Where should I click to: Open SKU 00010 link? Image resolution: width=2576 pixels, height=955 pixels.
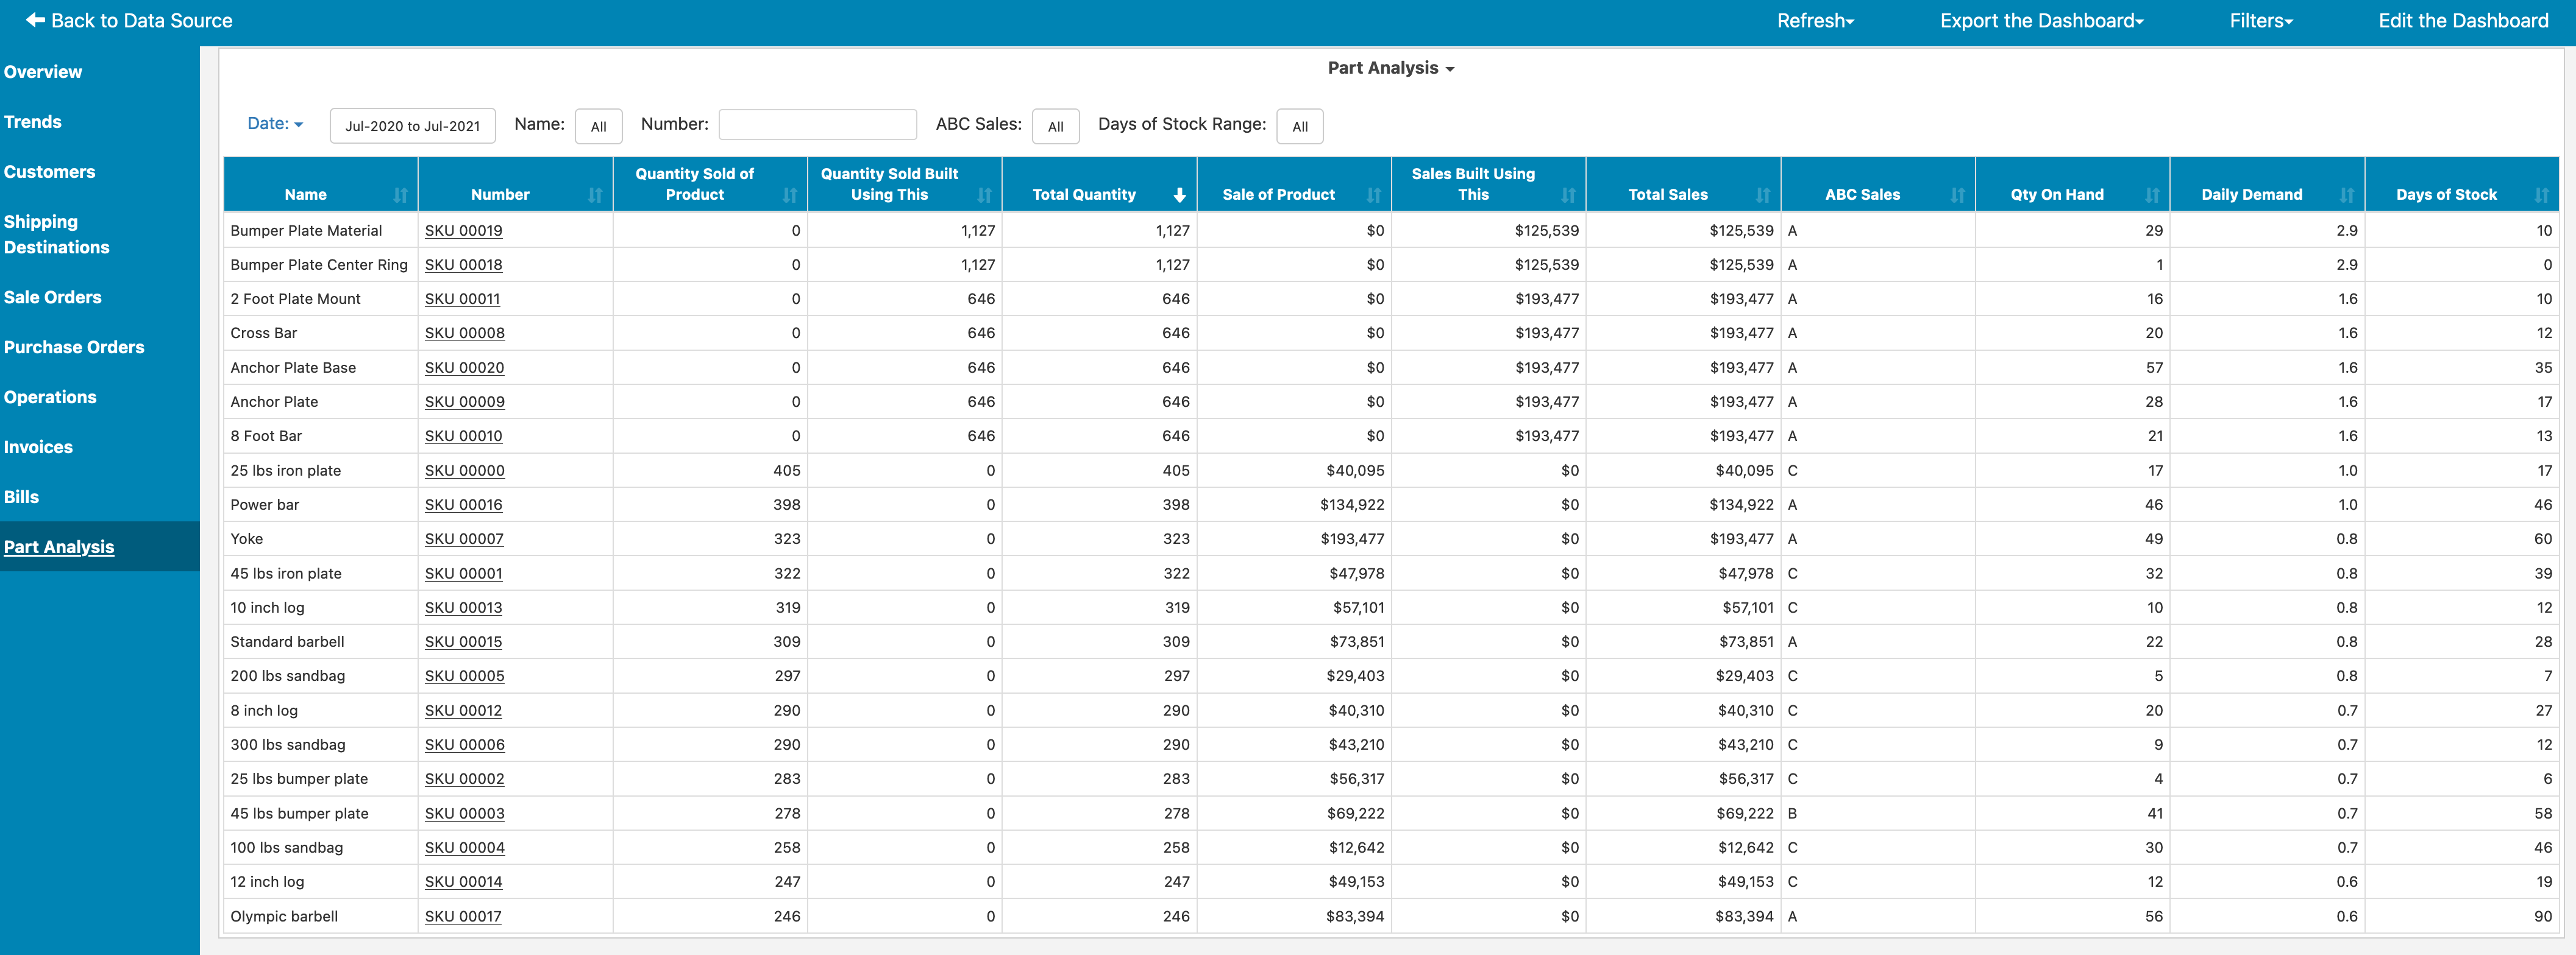[x=463, y=435]
